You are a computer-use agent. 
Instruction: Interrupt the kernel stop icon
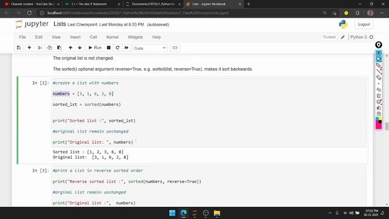pos(108,47)
